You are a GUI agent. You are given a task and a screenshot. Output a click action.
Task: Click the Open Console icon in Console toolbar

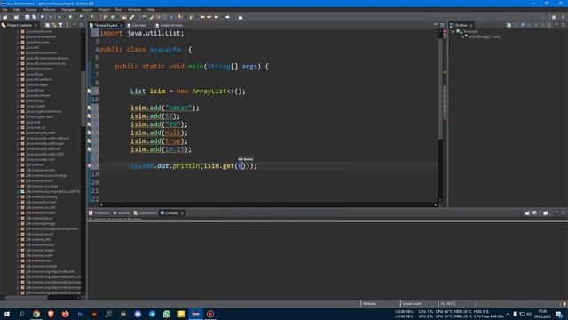coord(545,213)
